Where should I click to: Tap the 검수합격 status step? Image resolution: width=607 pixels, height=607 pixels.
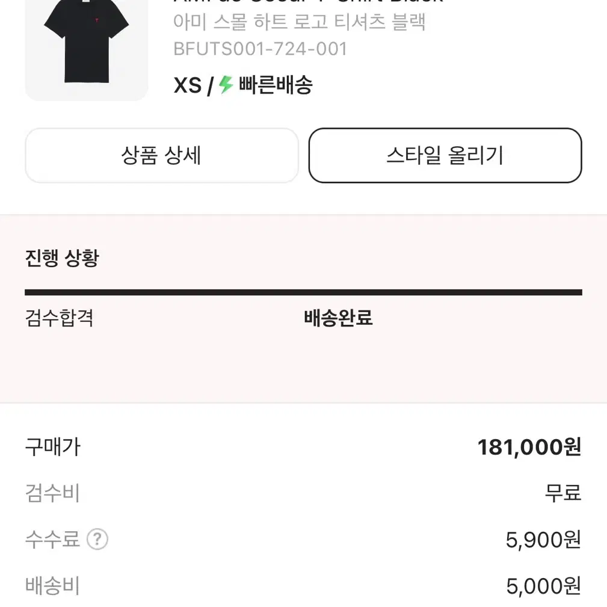point(59,318)
